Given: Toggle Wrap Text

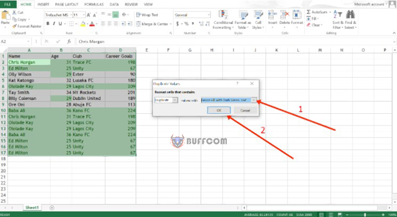Looking at the screenshot, I should 147,15.
